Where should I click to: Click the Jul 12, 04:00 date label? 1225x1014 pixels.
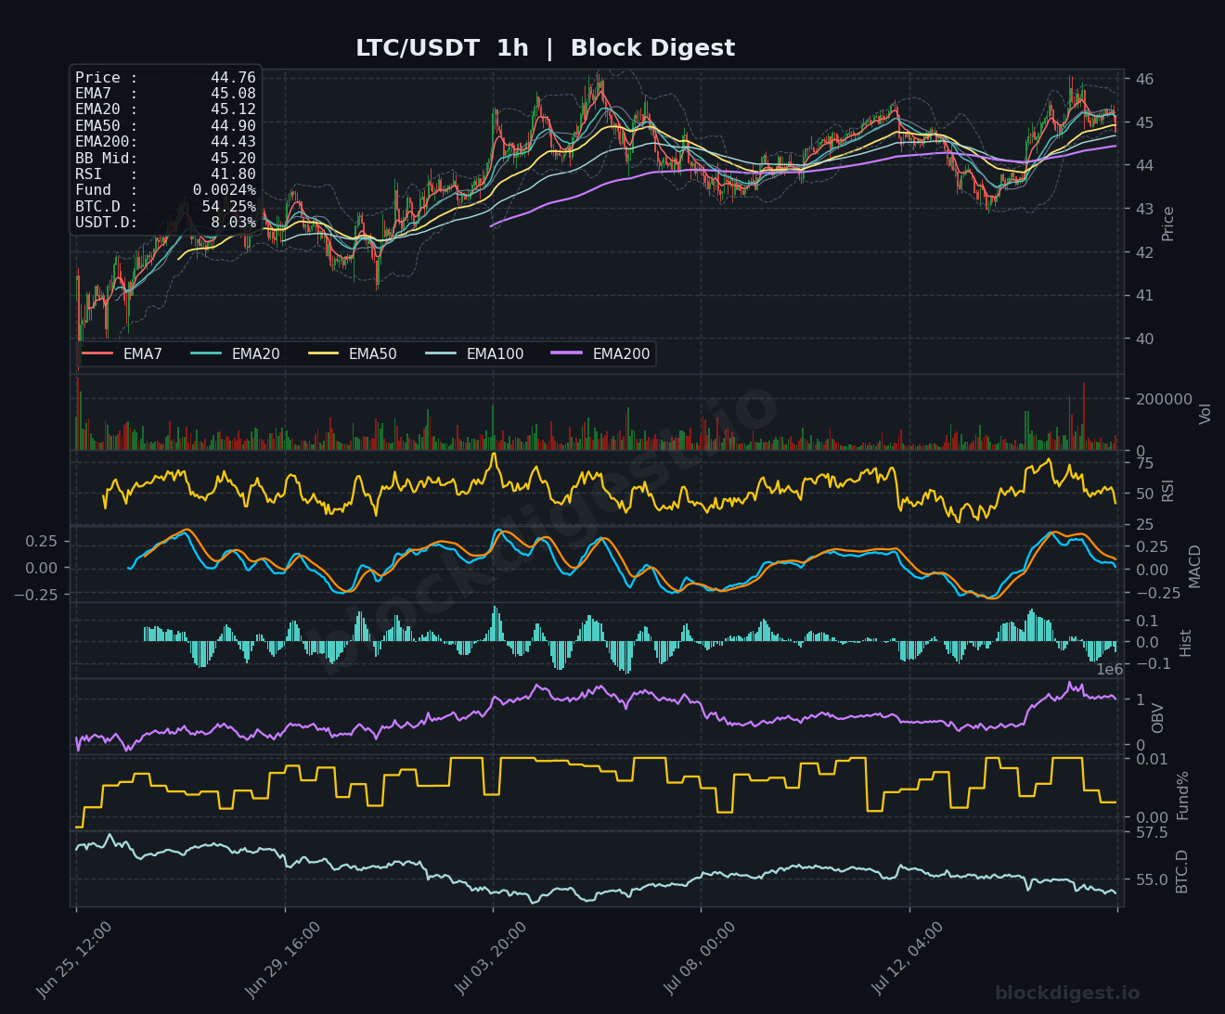(x=909, y=959)
